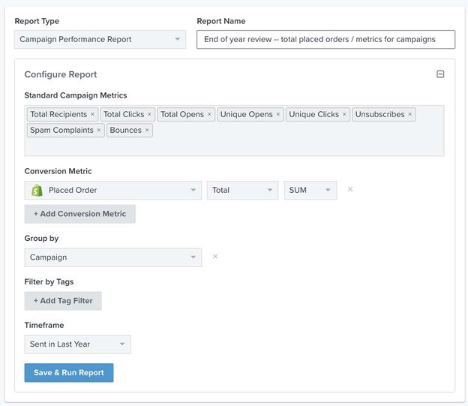
Task: Click the Group by label
Action: [41, 239]
